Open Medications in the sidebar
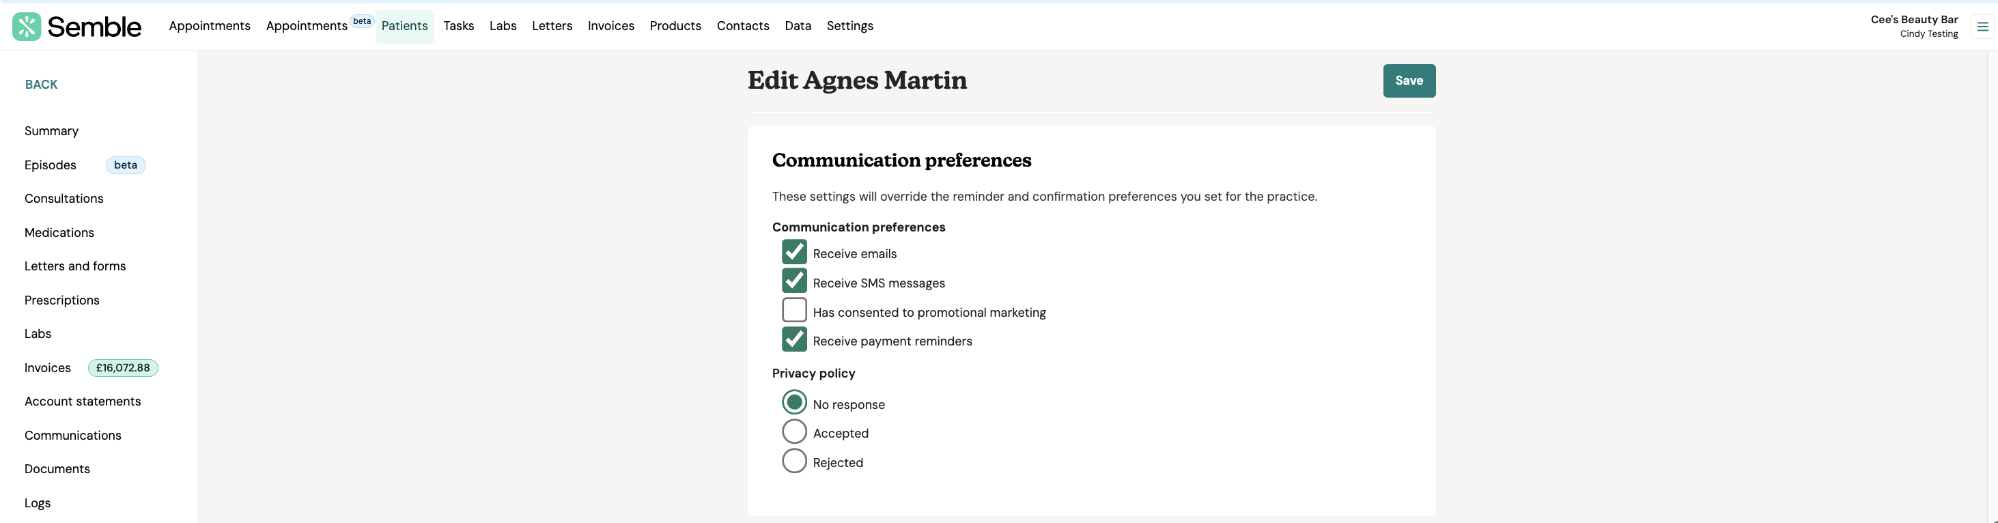This screenshot has height=523, width=1998. (59, 233)
